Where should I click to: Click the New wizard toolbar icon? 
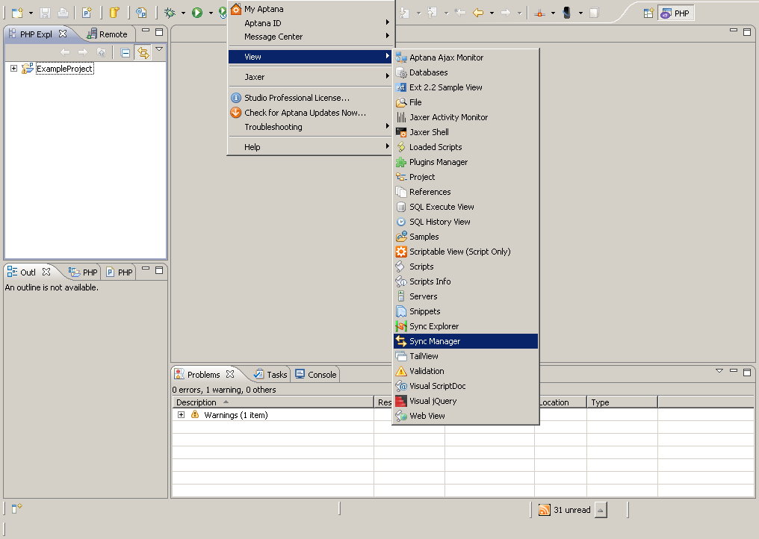[17, 13]
